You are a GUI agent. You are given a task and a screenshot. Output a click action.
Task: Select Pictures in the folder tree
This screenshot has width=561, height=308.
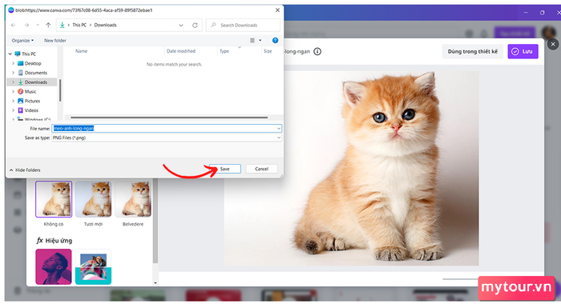point(32,101)
